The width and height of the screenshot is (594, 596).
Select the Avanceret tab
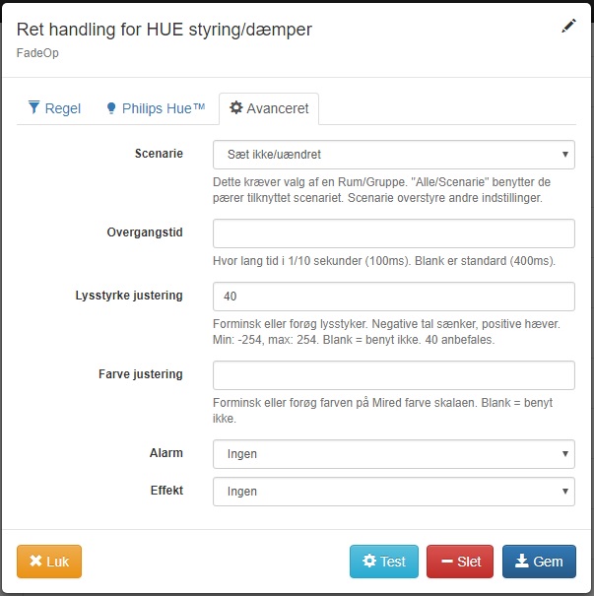269,108
